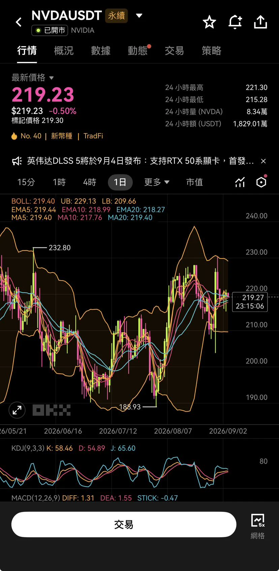Tap EMA10: 218.99 indicator label
The height and width of the screenshot is (571, 279).
coord(86,209)
